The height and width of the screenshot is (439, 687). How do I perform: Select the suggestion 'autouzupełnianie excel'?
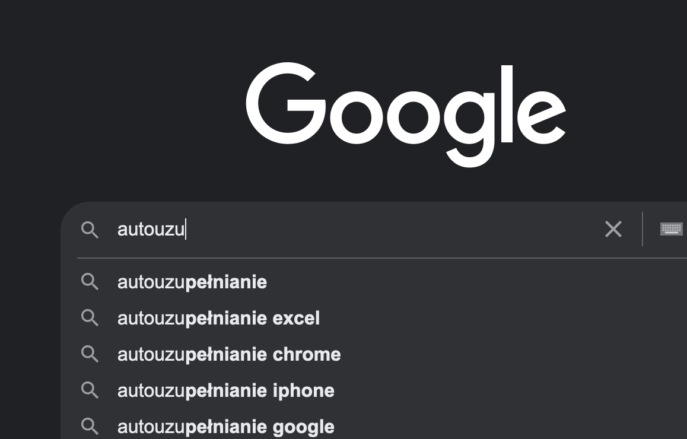[218, 318]
